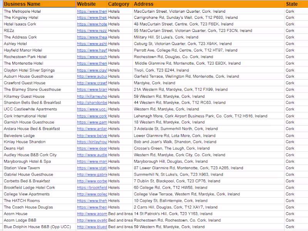Image resolution: width=308 pixels, height=231 pixels.
Task: Select address Garfield Terrace, Wellington Rd cell
Action: [x=209, y=76]
